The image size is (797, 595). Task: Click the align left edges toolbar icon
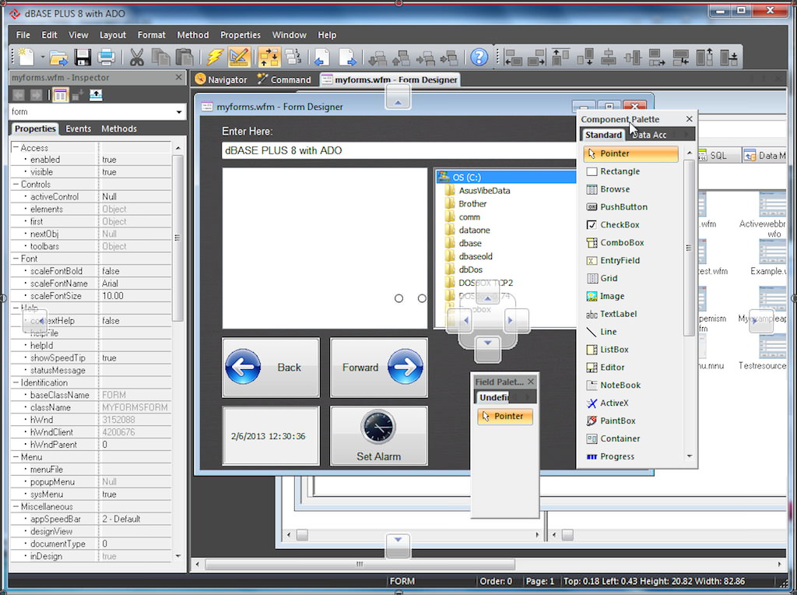pos(514,57)
